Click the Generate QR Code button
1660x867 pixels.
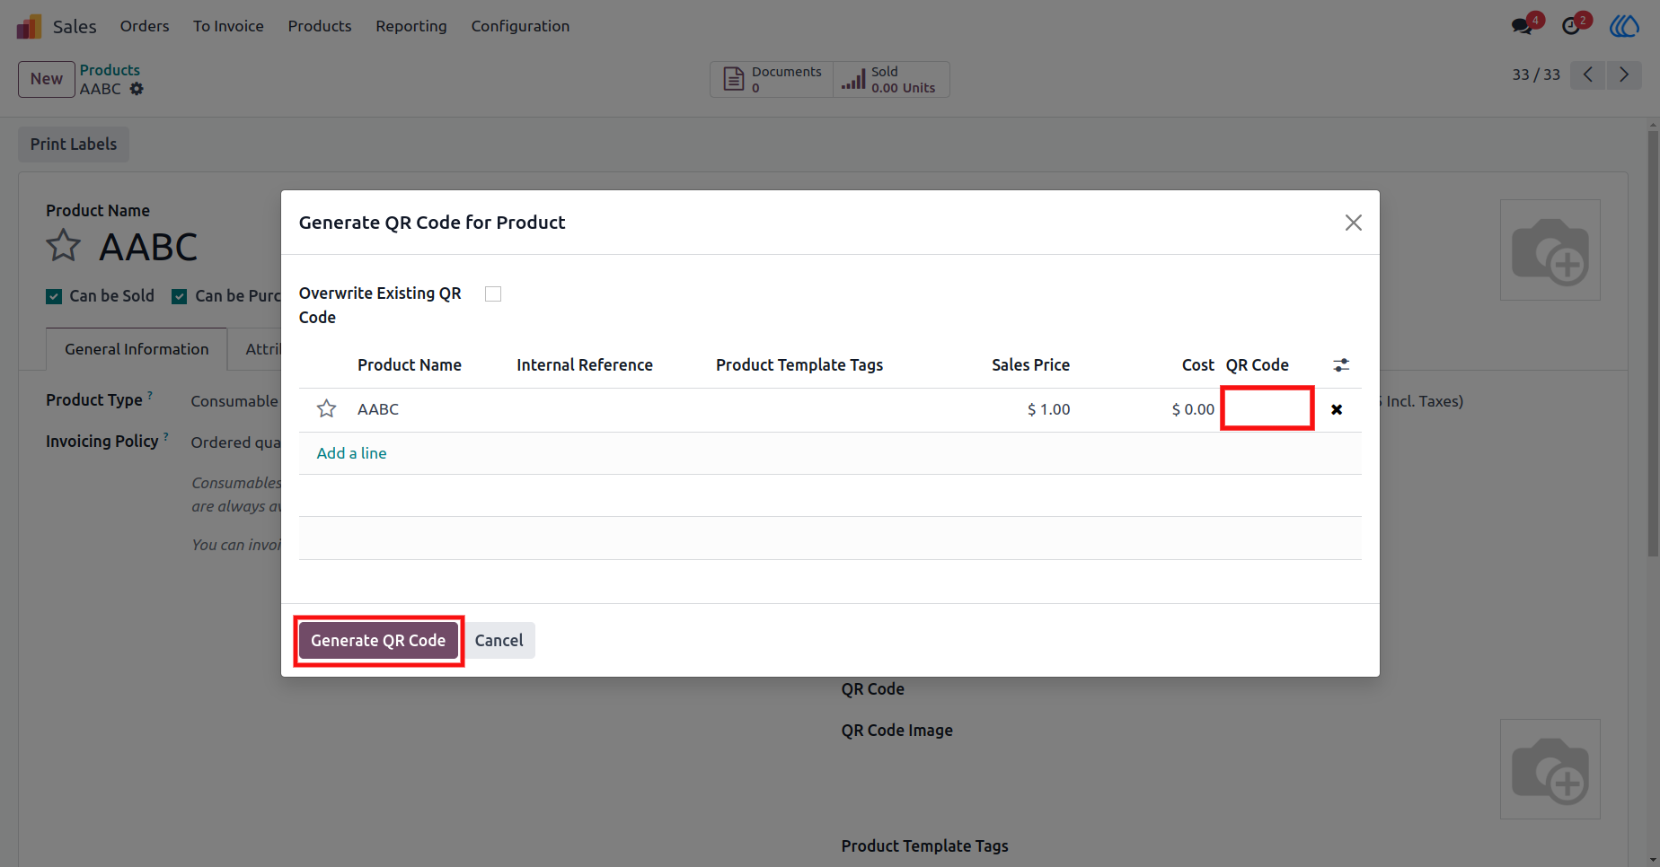click(378, 641)
